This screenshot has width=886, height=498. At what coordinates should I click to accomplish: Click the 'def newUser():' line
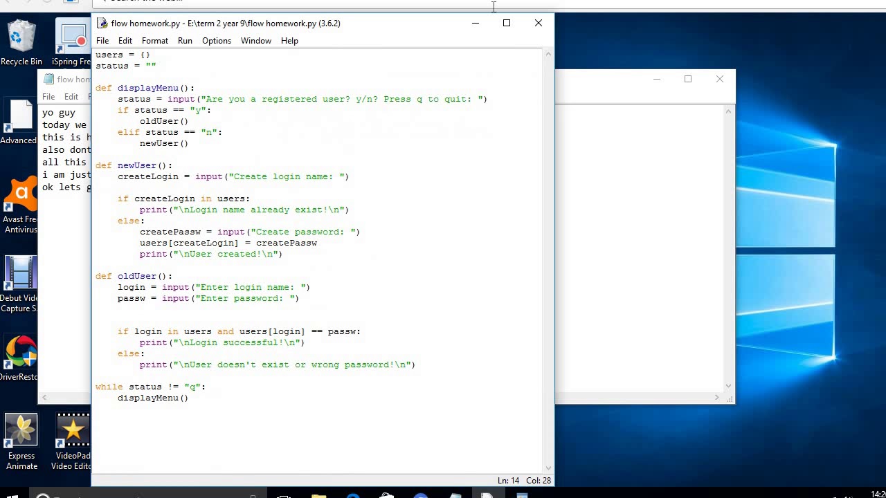(134, 165)
